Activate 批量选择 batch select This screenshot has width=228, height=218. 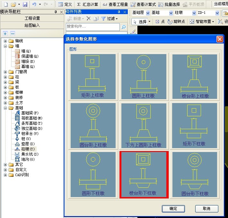pyautogui.click(x=169, y=5)
